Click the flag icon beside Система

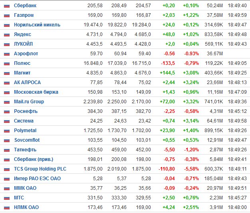[x=7, y=121]
